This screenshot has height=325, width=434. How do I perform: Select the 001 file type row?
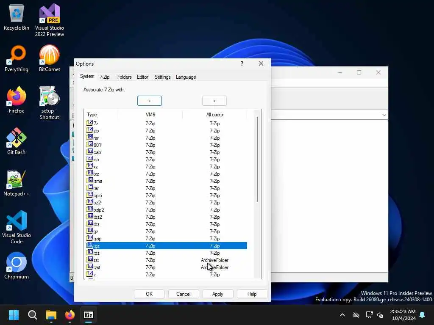(x=166, y=145)
